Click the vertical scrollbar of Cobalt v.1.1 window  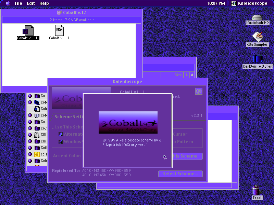pos(138,54)
